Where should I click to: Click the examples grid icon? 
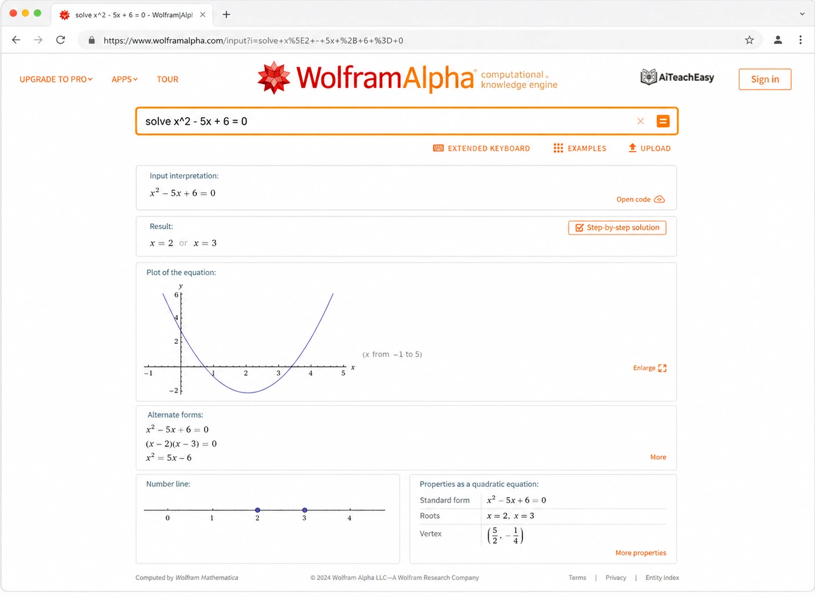pyautogui.click(x=558, y=148)
